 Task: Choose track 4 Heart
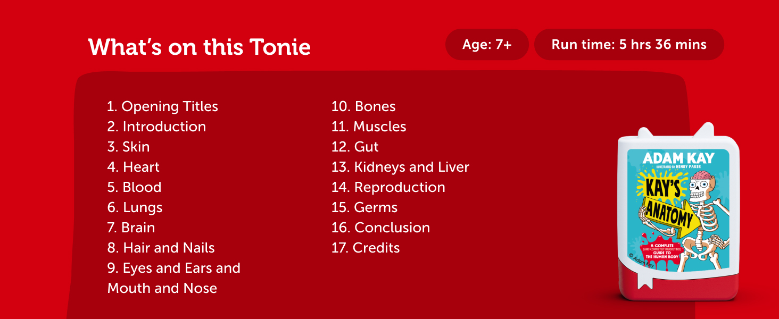[133, 167]
